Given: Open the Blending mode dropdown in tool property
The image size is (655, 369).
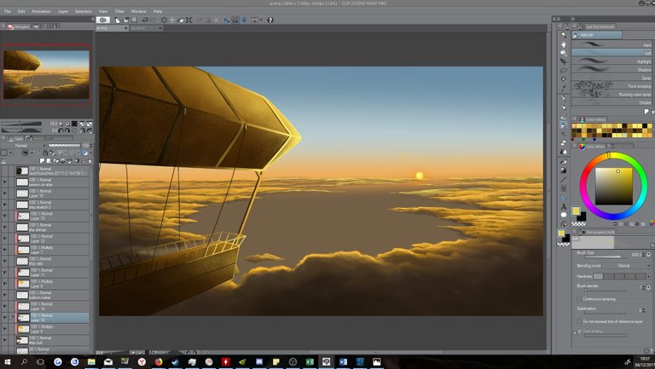Looking at the screenshot, I should pos(622,266).
